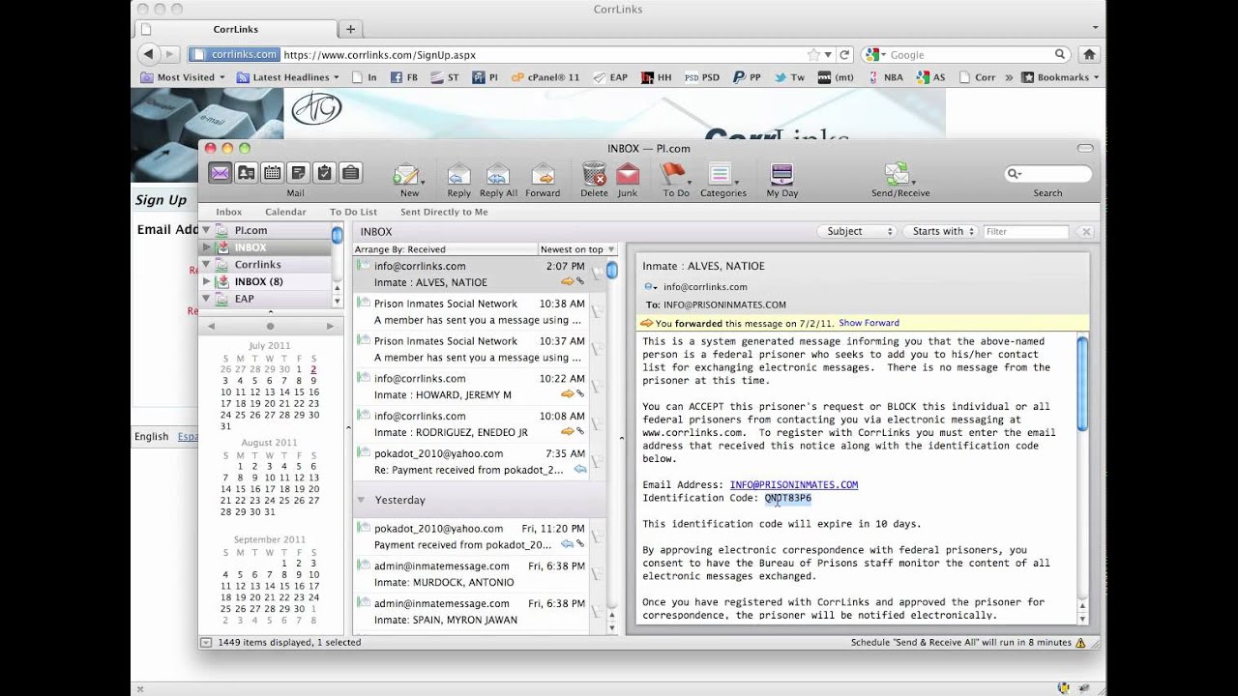Image resolution: width=1238 pixels, height=696 pixels.
Task: Flag message with To Do
Action: [x=675, y=179]
